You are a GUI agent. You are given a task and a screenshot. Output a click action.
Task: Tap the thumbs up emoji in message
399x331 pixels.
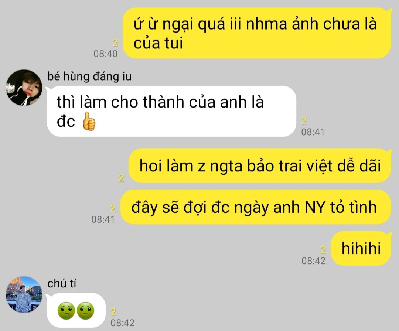point(89,122)
